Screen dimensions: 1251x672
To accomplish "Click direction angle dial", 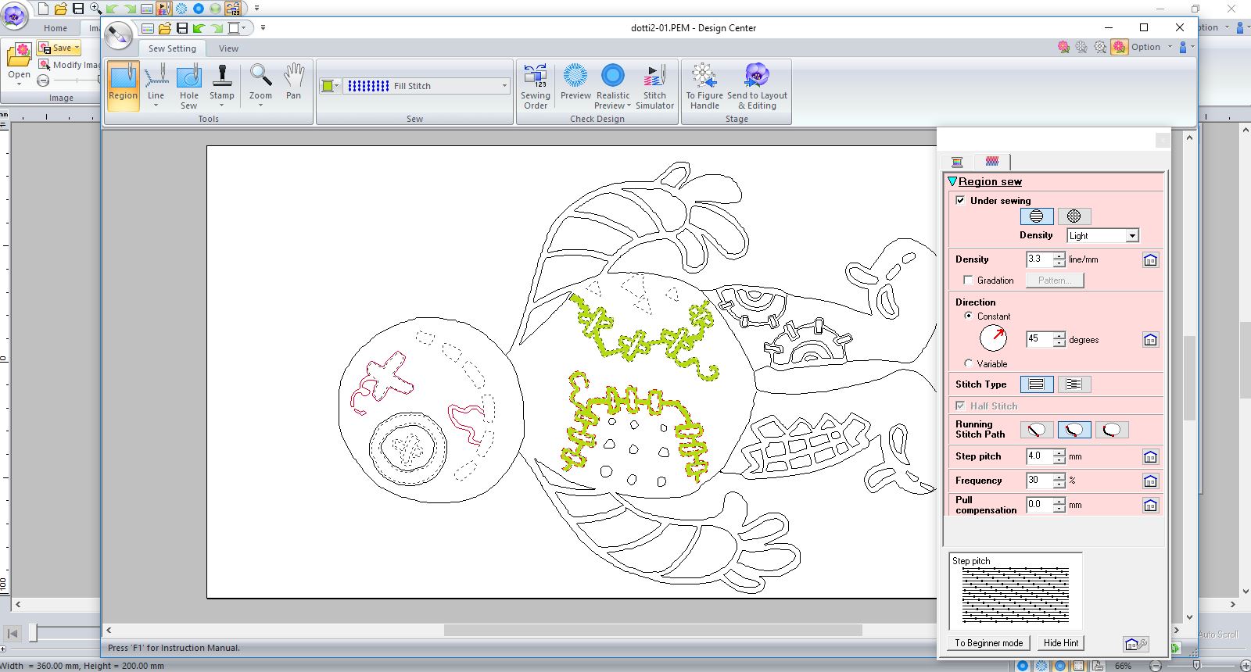I will tap(993, 338).
